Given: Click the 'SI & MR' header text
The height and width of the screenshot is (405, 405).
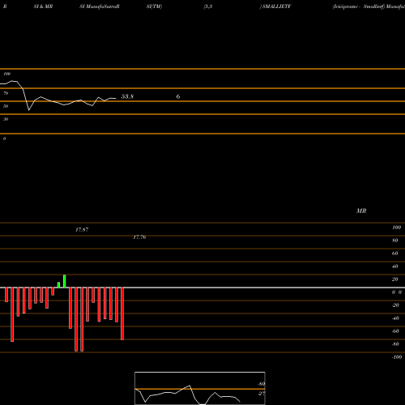Looking at the screenshot, I should [x=43, y=6].
